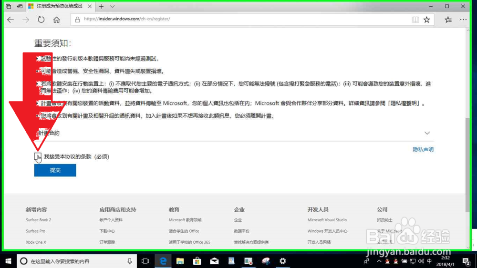Open 数据平台 footer link
The width and height of the screenshot is (477, 268).
241,231
